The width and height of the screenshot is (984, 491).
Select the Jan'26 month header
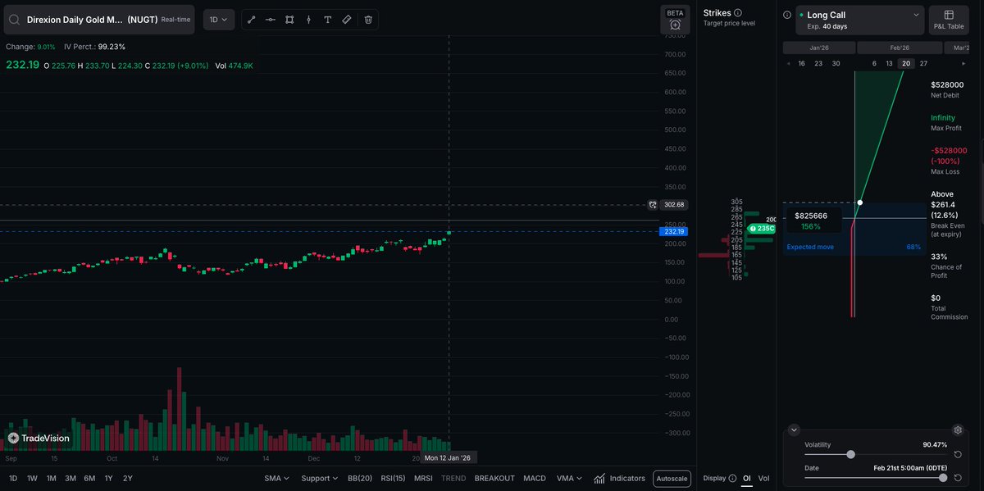pos(819,48)
